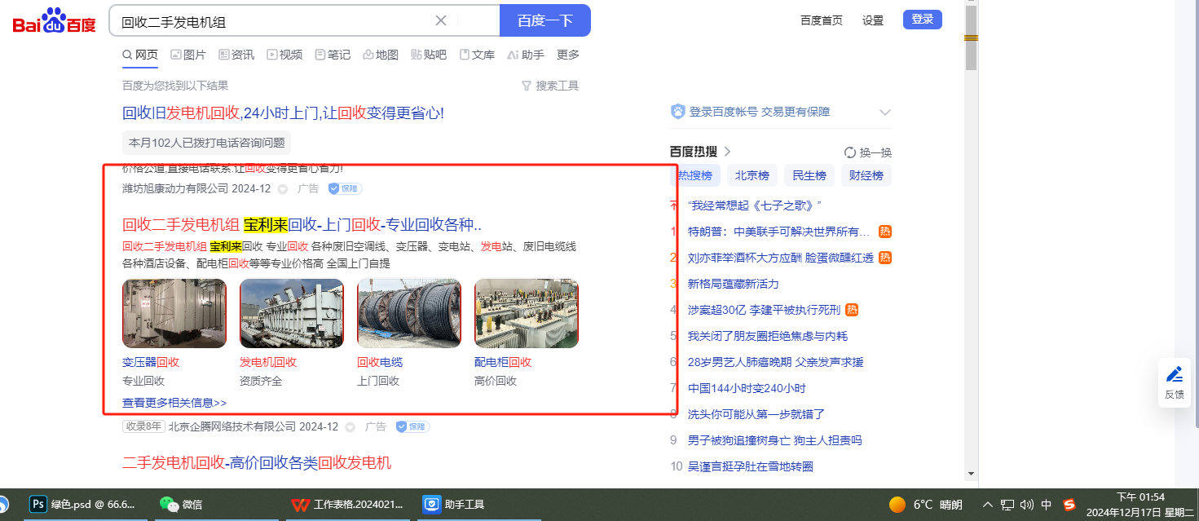1199x521 pixels.
Task: Open hot search 洗头你可能从第一步就错了
Action: [756, 414]
